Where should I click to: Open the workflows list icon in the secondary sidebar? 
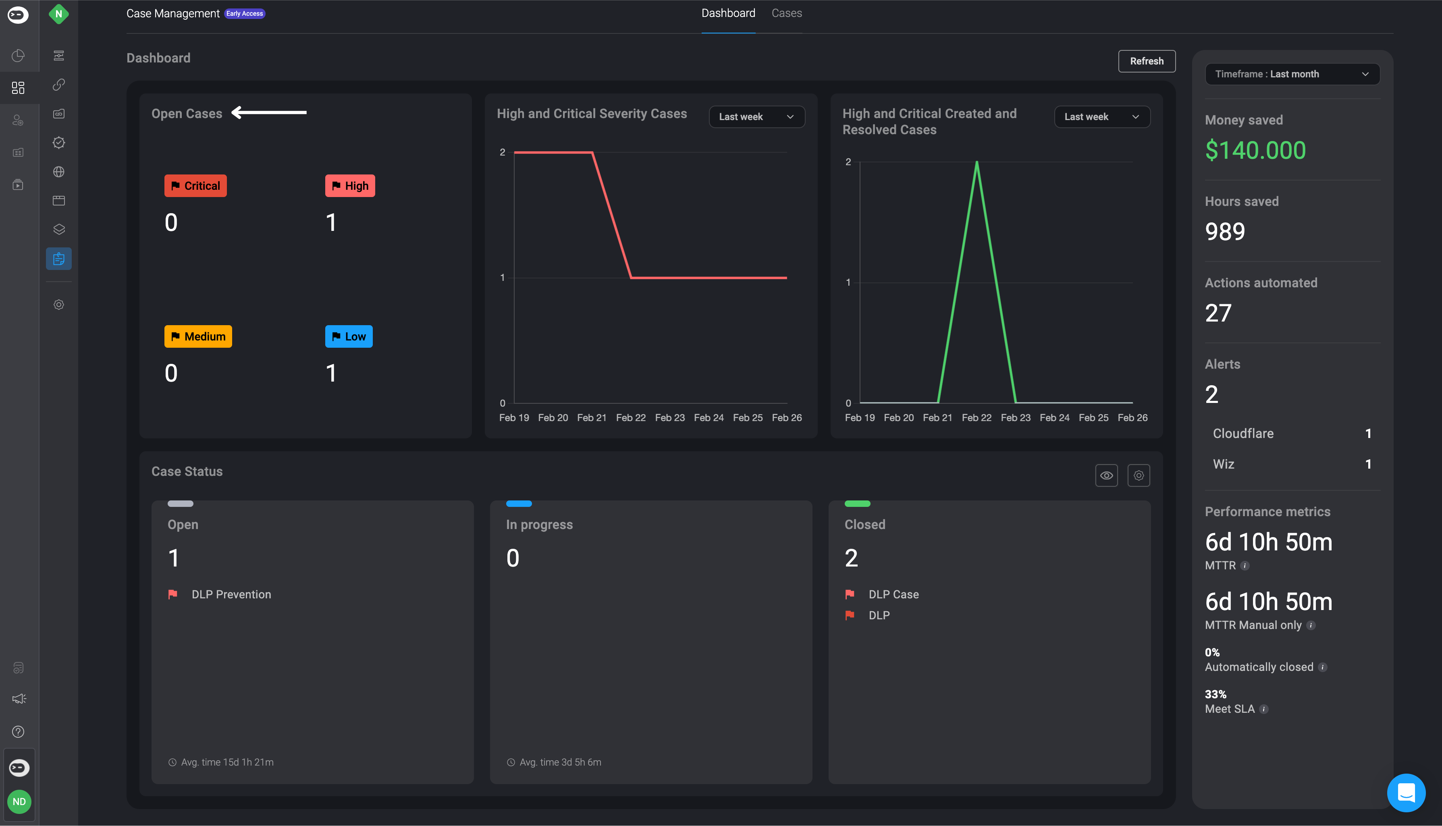click(58, 56)
